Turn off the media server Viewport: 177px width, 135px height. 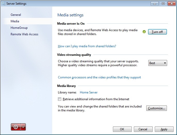click(157, 32)
